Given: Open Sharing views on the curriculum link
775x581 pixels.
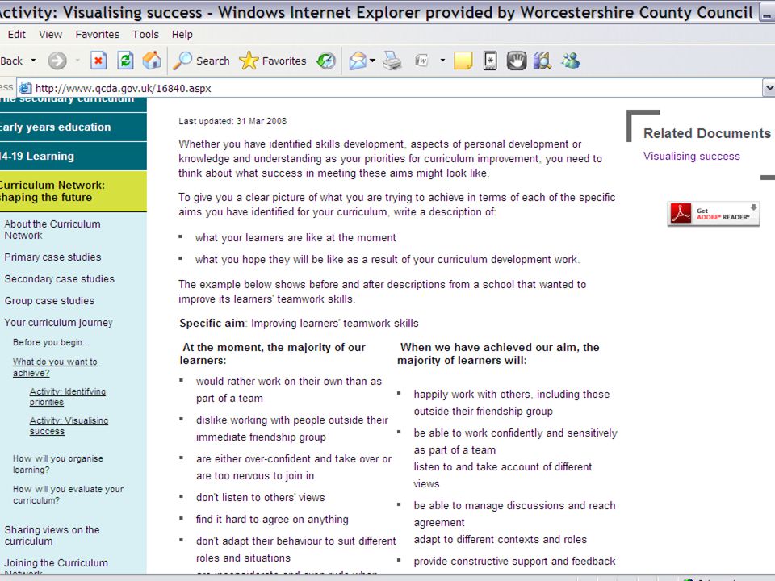Looking at the screenshot, I should [x=52, y=535].
